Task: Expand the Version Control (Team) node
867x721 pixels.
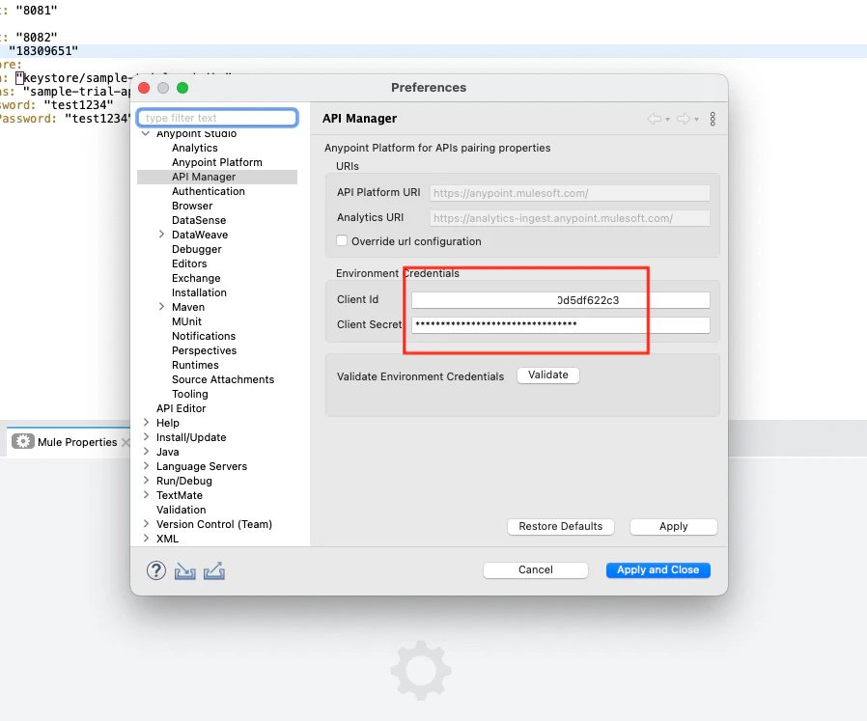Action: [x=146, y=523]
